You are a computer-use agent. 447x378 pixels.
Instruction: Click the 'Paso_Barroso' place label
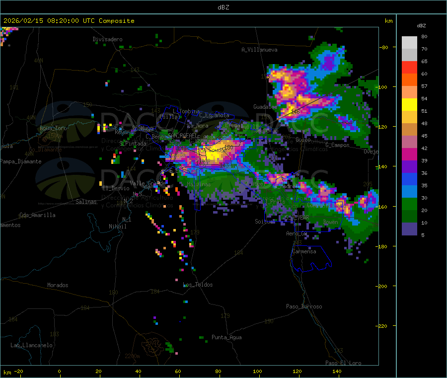tap(304, 306)
